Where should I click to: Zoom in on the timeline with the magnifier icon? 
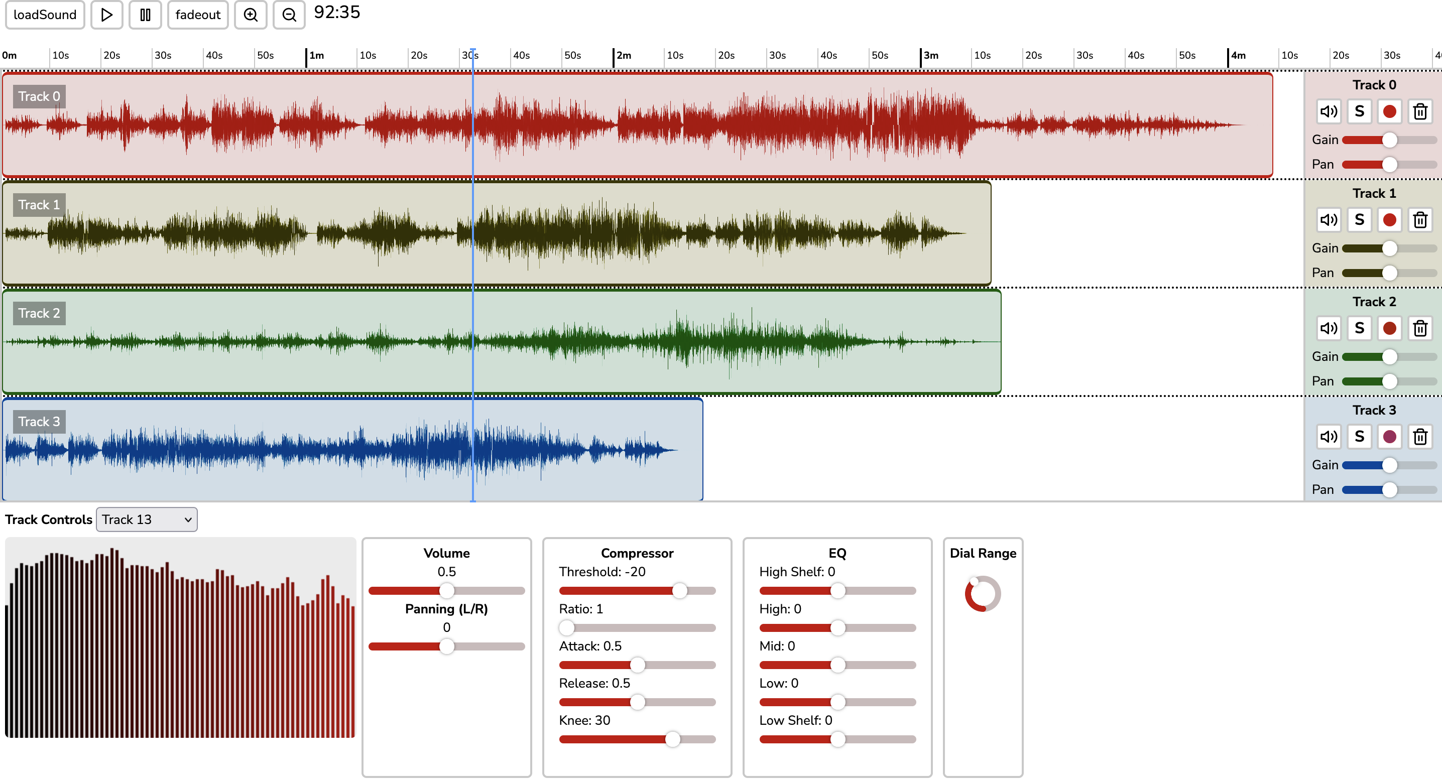[250, 15]
